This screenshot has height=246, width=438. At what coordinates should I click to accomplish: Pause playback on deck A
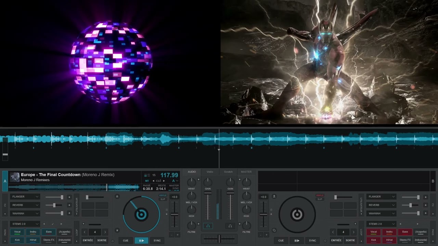(x=141, y=241)
